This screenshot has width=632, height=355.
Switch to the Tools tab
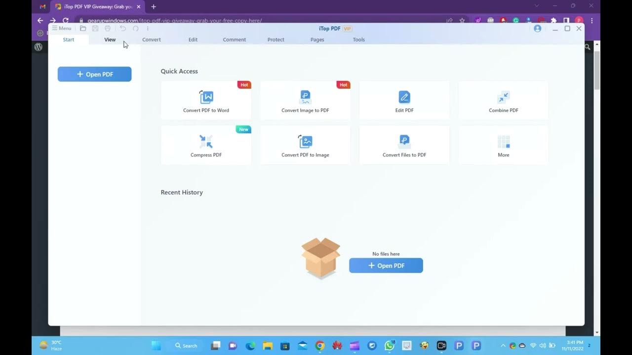[359, 39]
